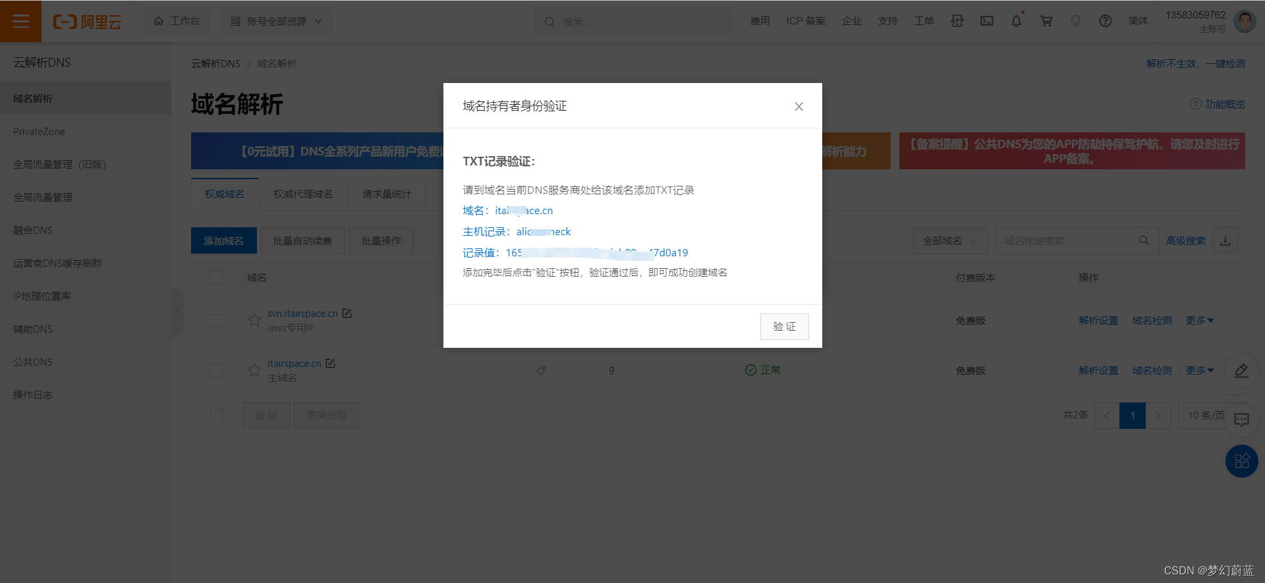This screenshot has width=1265, height=583.
Task: Open 运营商DNS缓存刷新 in sidebar
Action: [86, 263]
